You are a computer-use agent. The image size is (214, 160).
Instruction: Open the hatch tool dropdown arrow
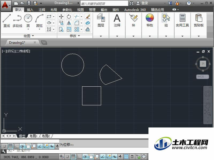pos(54,29)
